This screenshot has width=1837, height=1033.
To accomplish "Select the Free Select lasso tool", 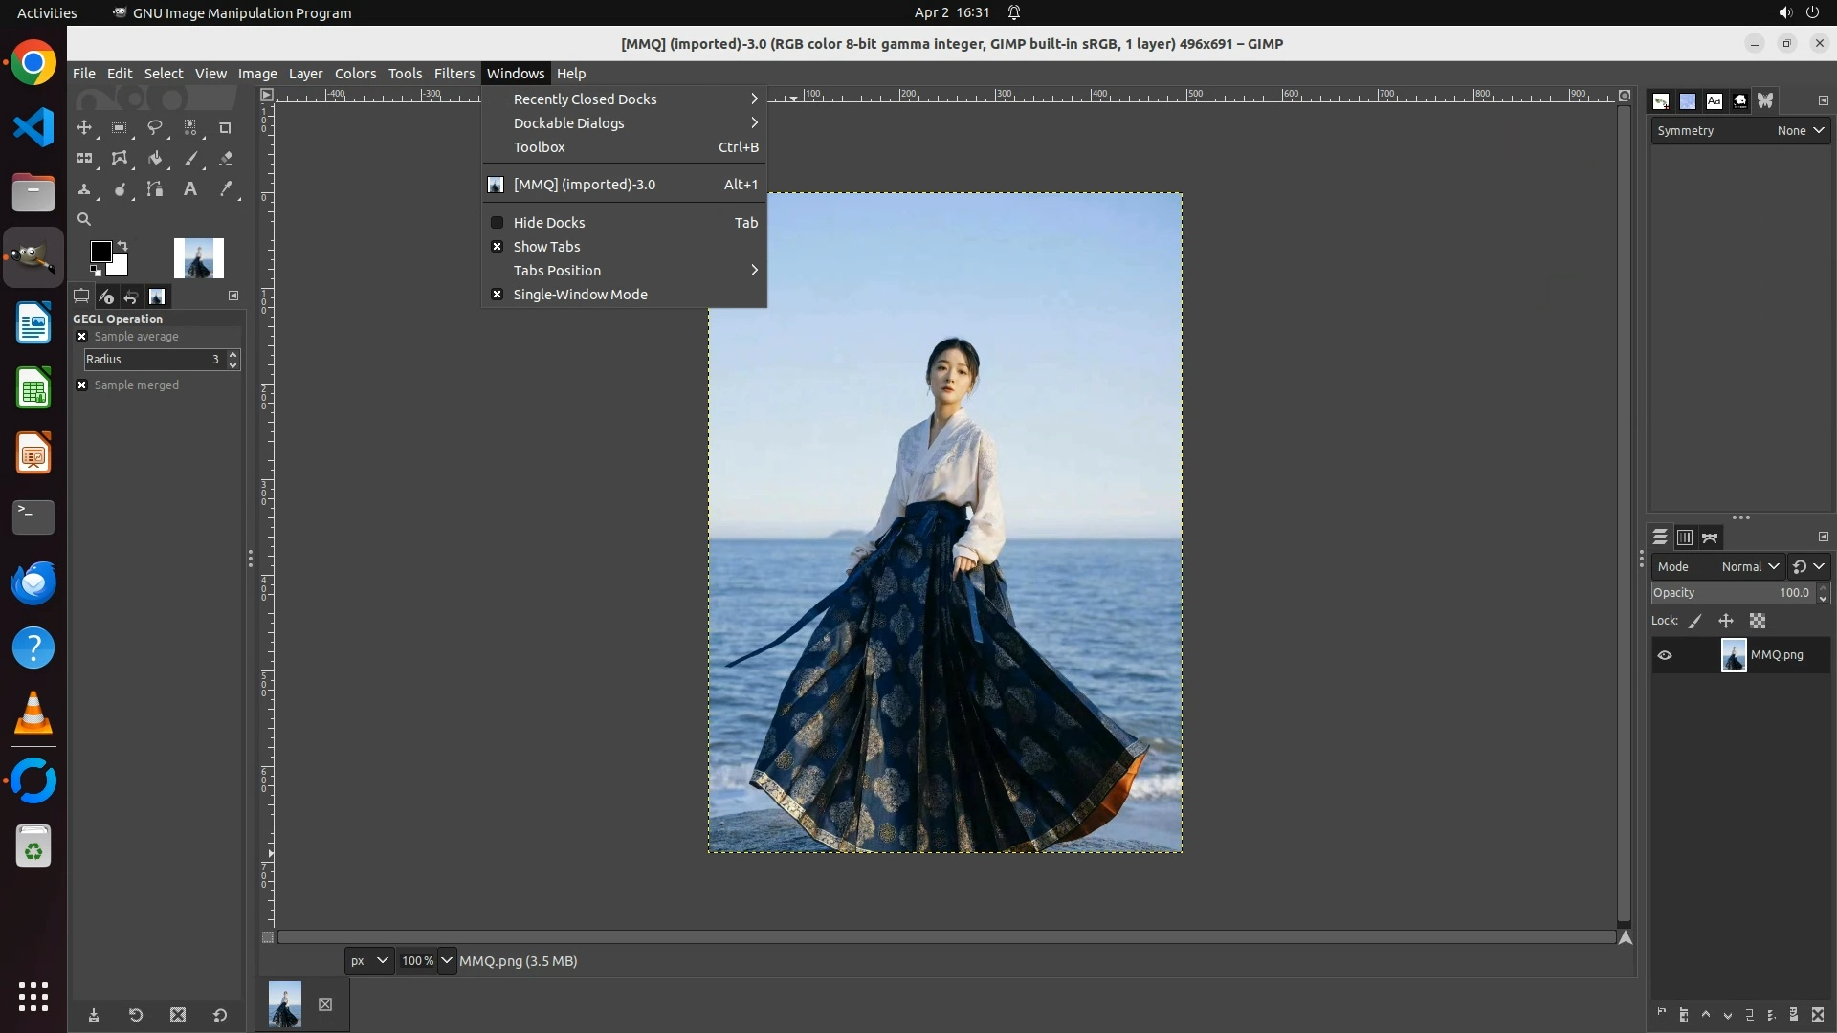I will [x=154, y=127].
